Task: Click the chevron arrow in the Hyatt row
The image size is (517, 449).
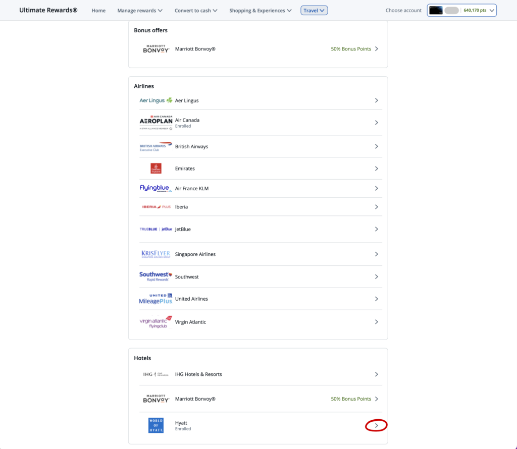Action: (376, 425)
